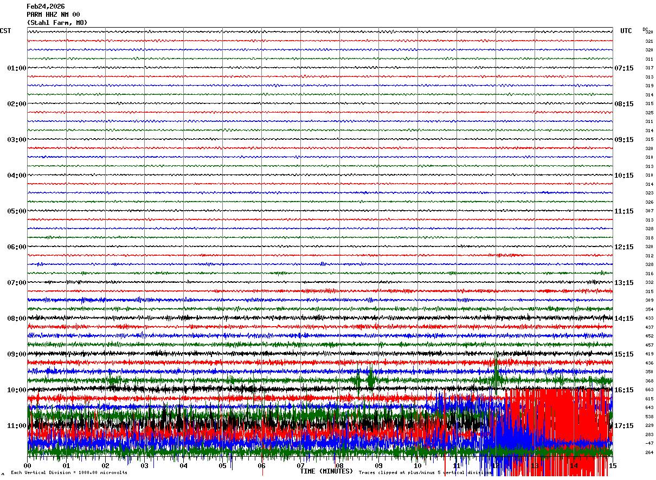The width and height of the screenshot is (656, 480).
Task: Click the '10:15' UTC time label
Action: click(624, 176)
